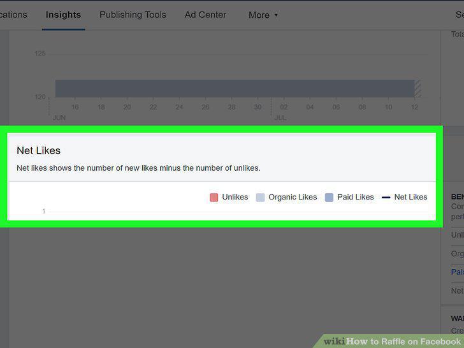The image size is (464, 348).
Task: Click the Organic Likes legend label
Action: tap(293, 197)
